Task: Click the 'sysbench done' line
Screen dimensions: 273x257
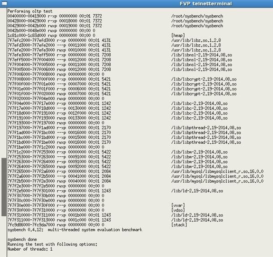Action: [x=22, y=240]
